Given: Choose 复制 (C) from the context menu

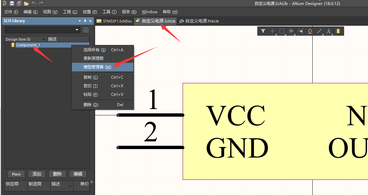Looking at the screenshot, I should pos(102,77).
